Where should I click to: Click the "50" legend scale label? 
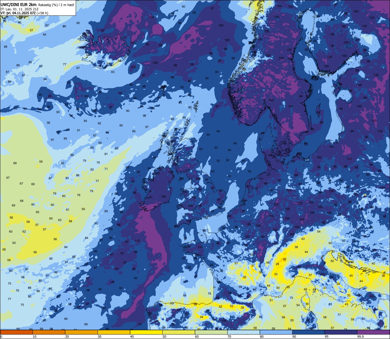[164, 337]
